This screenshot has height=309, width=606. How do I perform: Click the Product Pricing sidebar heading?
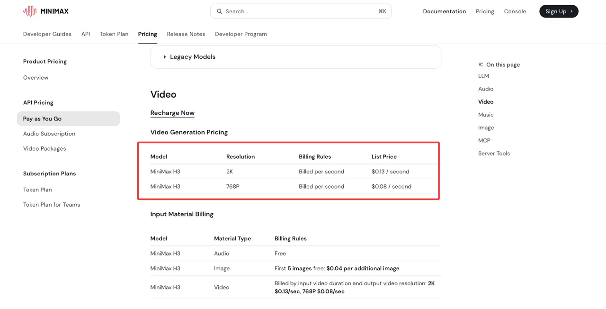(x=45, y=62)
